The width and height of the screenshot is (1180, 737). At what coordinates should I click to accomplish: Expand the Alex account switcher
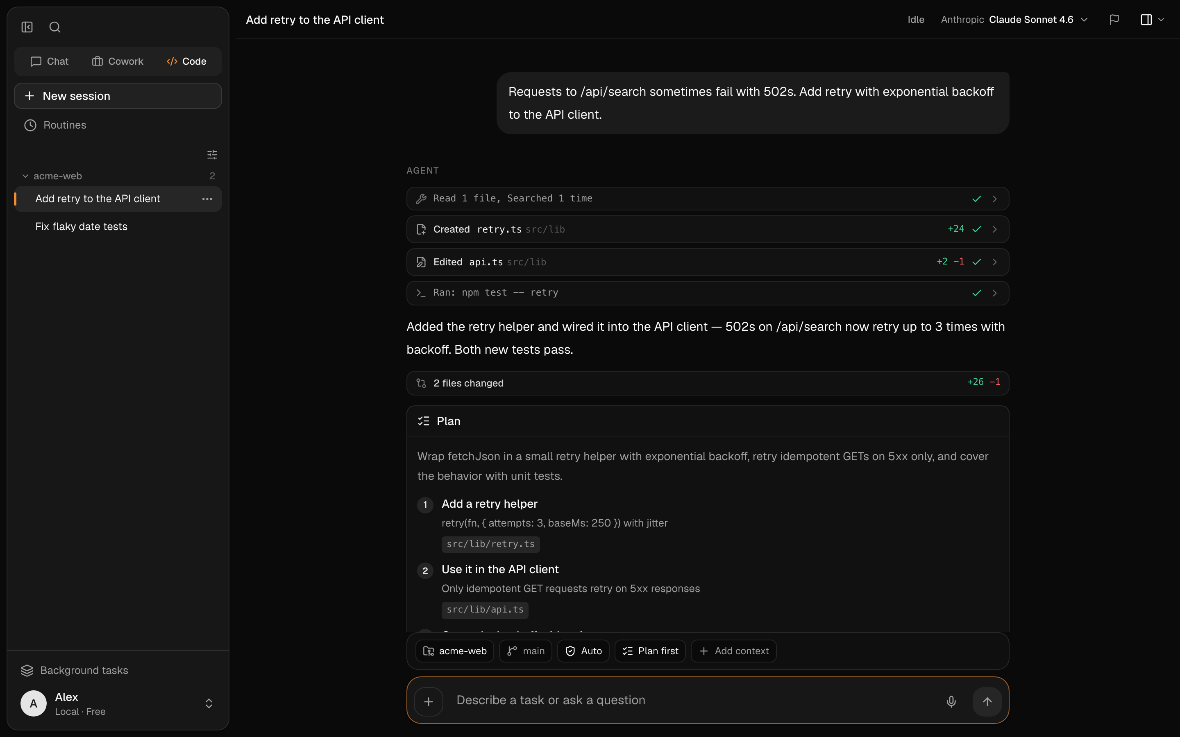(209, 703)
